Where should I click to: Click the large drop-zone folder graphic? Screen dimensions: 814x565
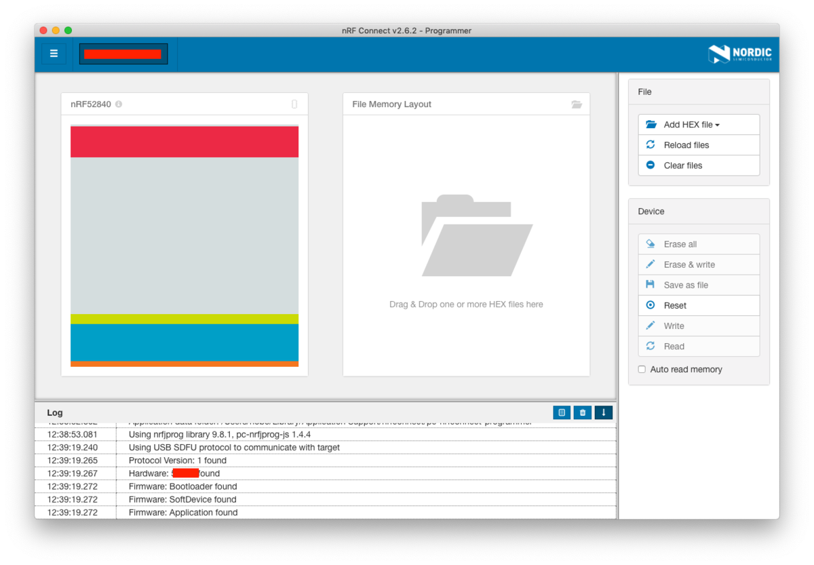(476, 235)
